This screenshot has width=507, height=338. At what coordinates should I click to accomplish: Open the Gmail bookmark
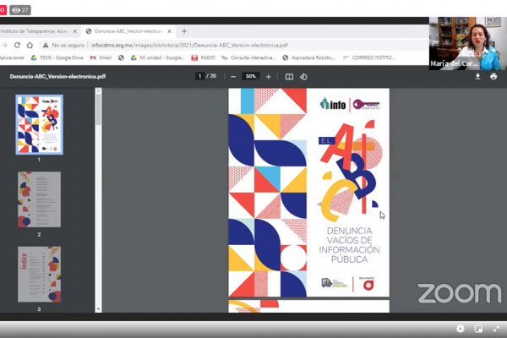coord(101,57)
